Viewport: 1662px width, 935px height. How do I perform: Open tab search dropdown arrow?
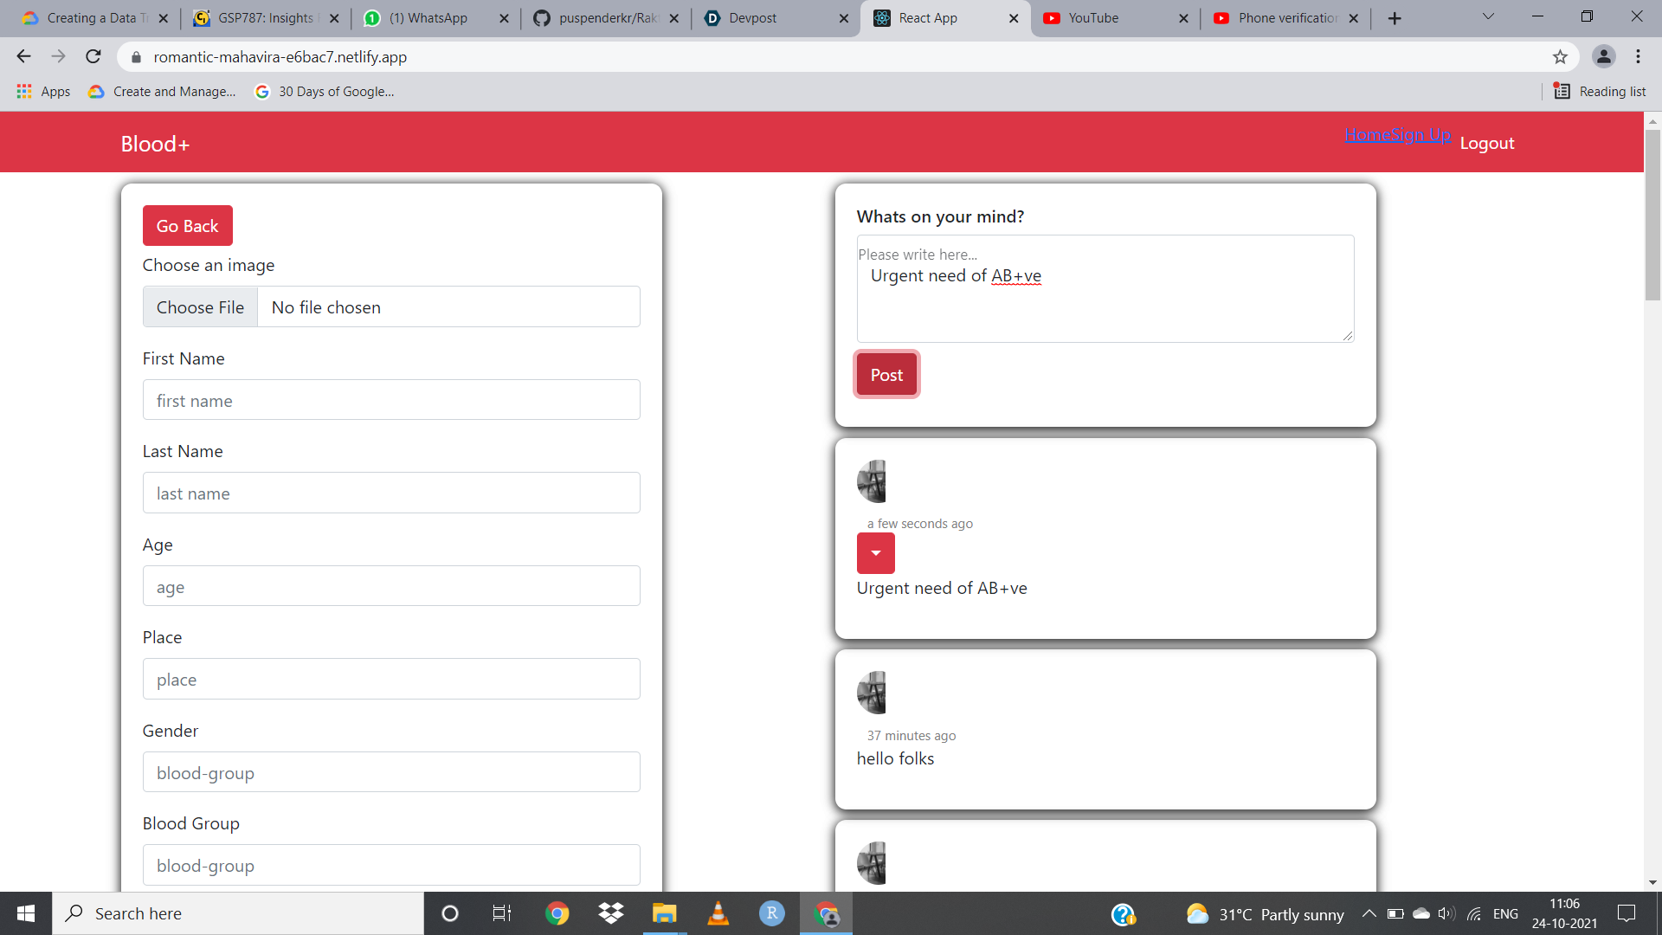1488,17
